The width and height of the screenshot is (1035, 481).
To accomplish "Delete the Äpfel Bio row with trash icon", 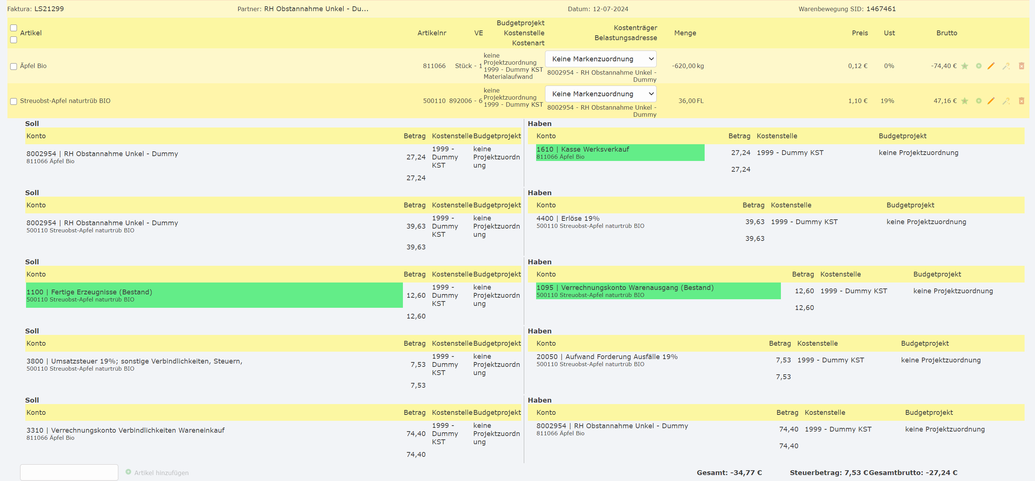I will (x=1021, y=66).
